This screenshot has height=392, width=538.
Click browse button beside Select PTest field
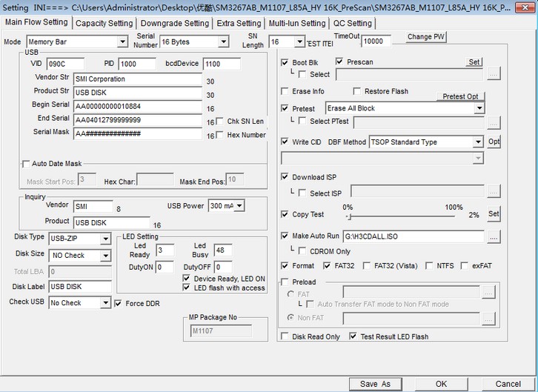(x=494, y=122)
